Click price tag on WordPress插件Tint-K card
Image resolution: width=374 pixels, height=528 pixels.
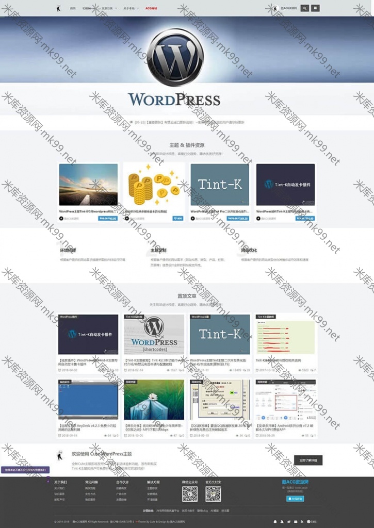(305, 218)
